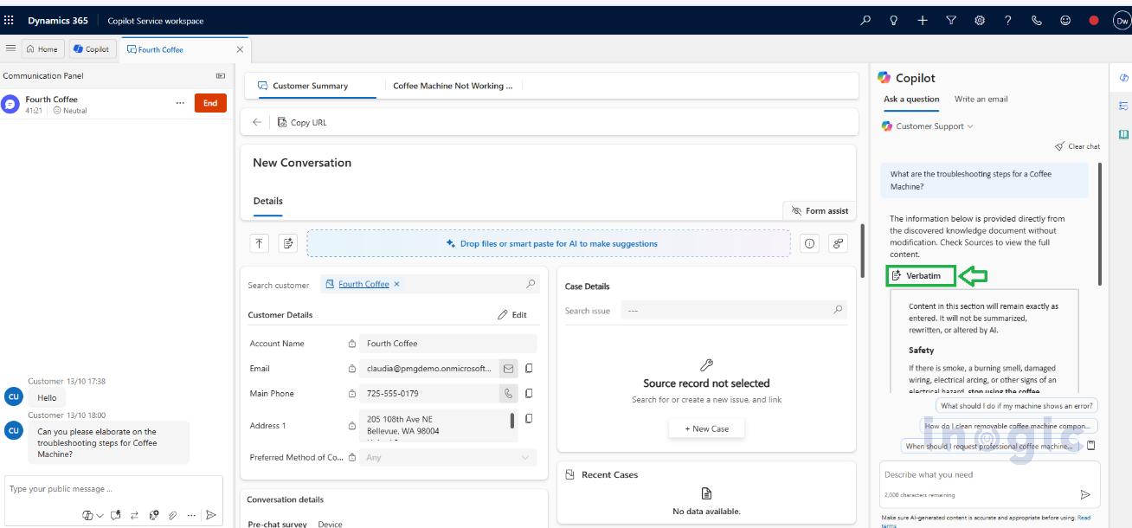Click the search magnifier in Search customer field
The width and height of the screenshot is (1132, 528).
tap(531, 284)
